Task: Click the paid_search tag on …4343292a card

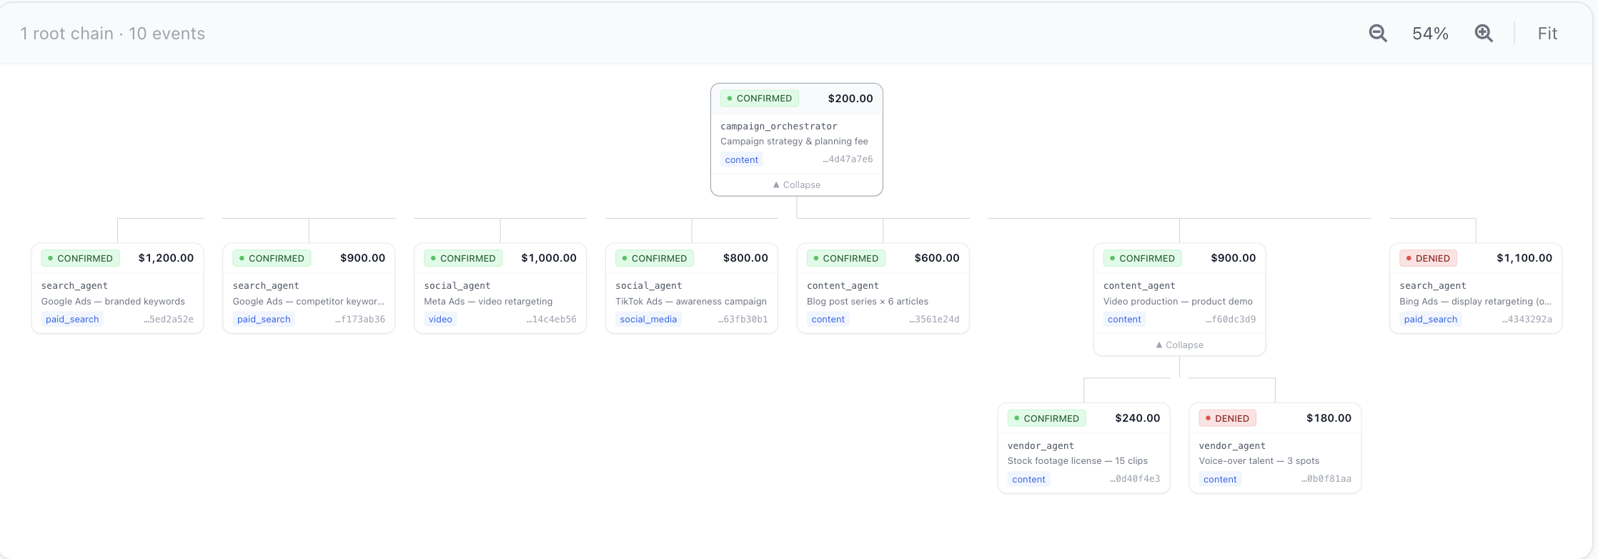Action: pos(1430,320)
